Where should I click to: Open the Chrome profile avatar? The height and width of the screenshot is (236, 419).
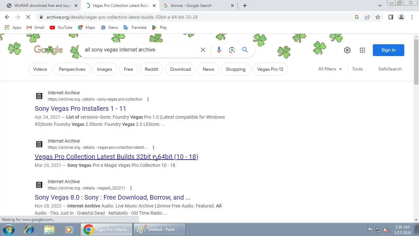(401, 17)
